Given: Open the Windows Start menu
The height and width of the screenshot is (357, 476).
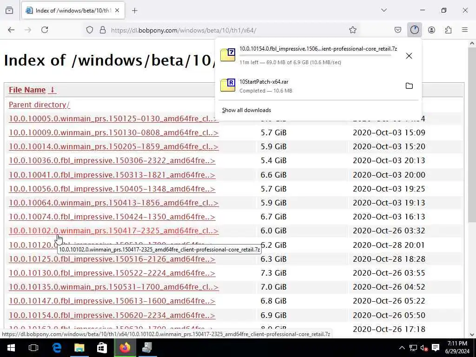Looking at the screenshot, I should click(11, 348).
